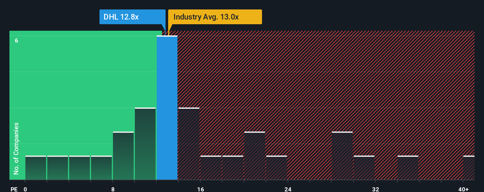Click the y-axis value 6
484x192 pixels.
[17, 40]
